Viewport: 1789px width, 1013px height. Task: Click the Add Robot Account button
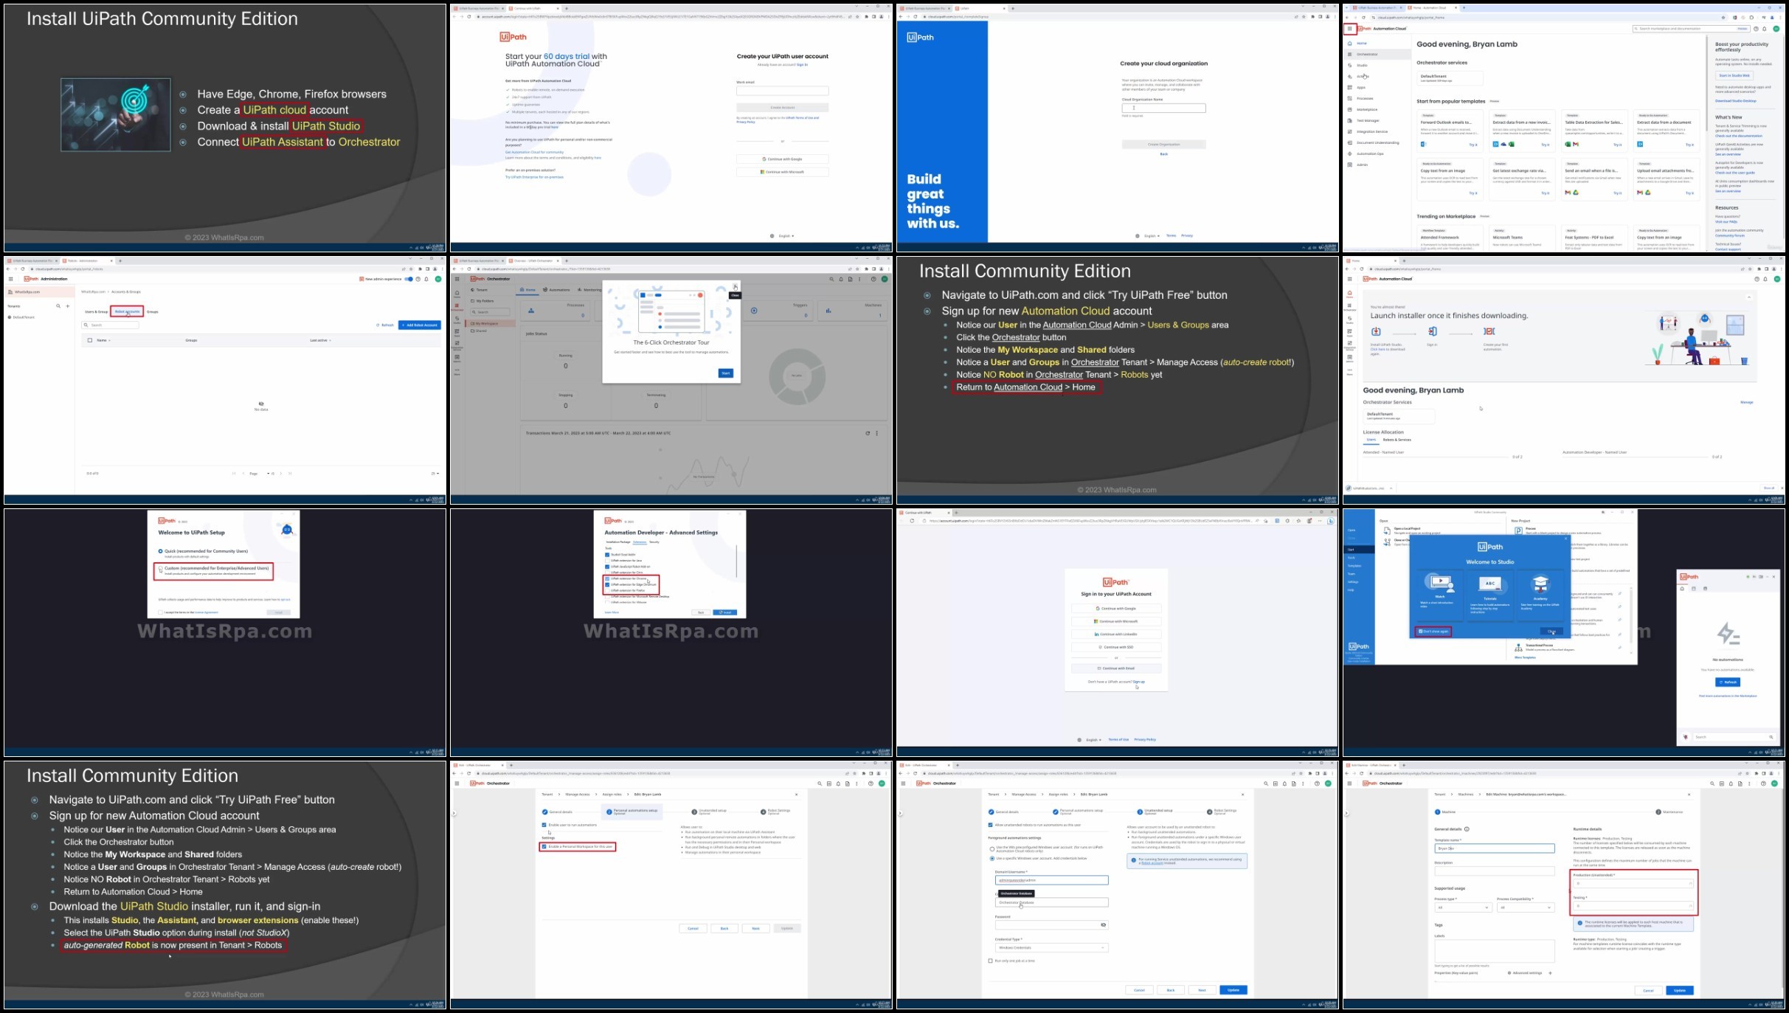pos(420,325)
